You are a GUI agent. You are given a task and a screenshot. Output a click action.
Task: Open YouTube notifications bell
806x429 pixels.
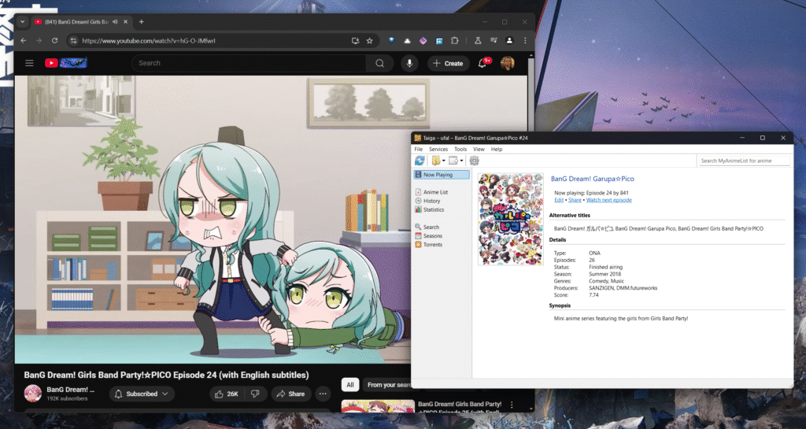click(482, 63)
